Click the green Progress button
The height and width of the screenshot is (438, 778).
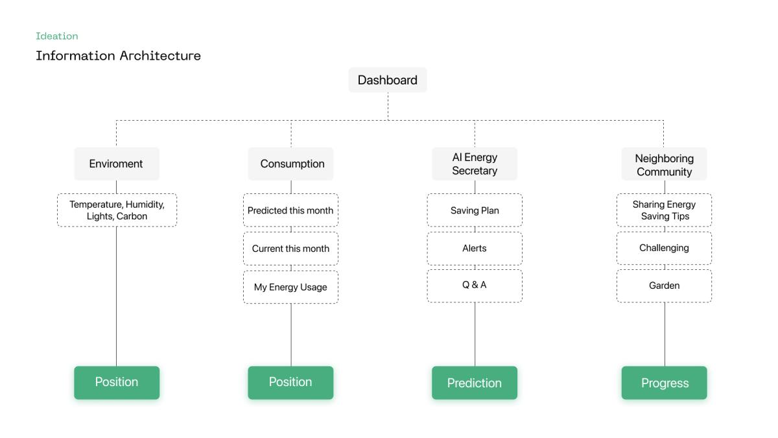point(665,383)
